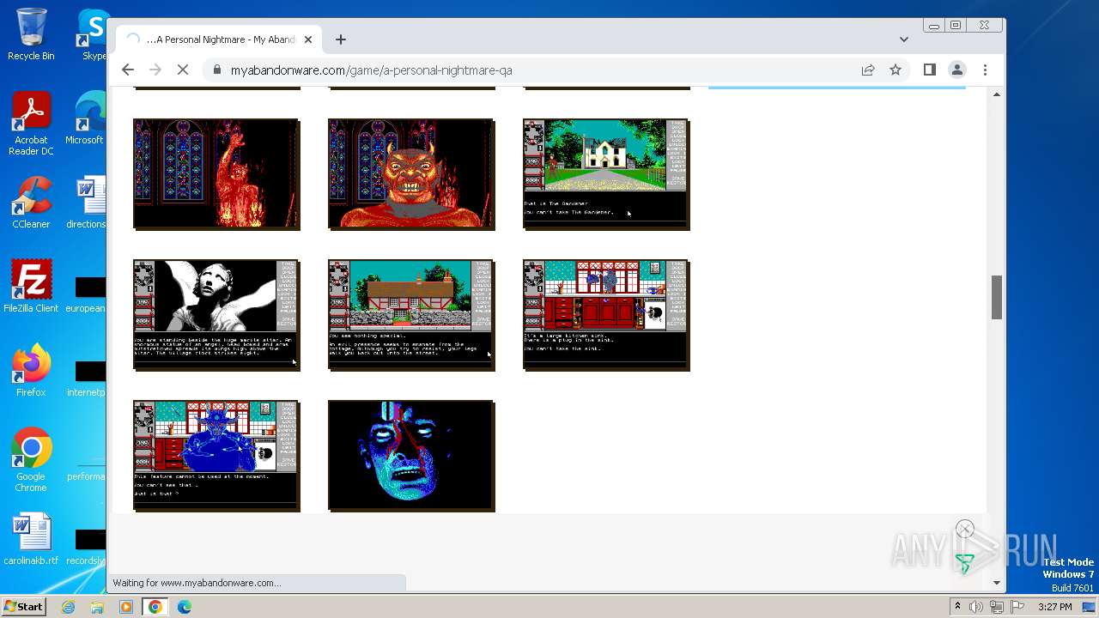Open the Recycle Bin on the desktop
Screen dimensions: 1099x618
(31, 34)
